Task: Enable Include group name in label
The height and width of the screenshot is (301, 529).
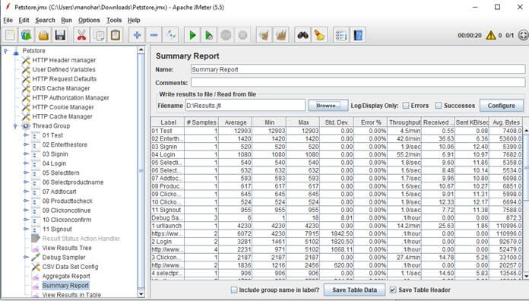Action: [234, 290]
